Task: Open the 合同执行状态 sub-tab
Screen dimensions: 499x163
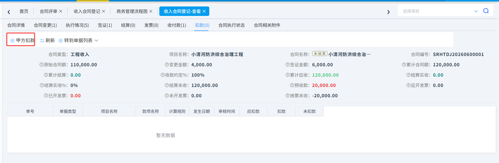Action: click(x=232, y=25)
